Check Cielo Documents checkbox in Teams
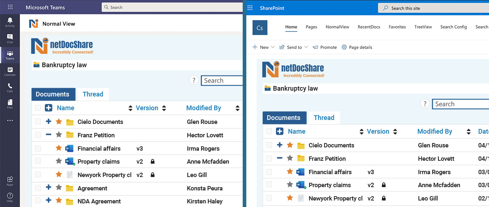Screen dimensions: 489x207 [38, 121]
